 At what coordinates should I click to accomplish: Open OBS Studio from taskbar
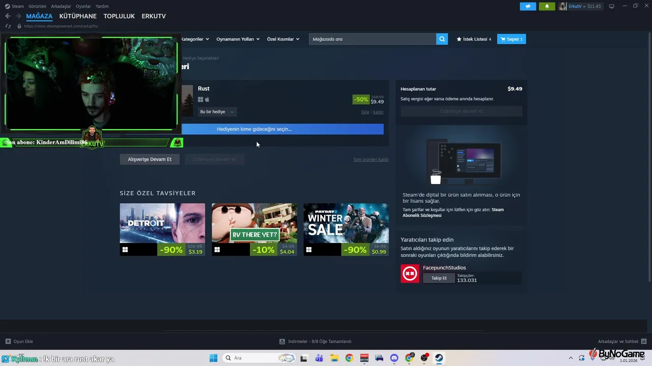(424, 358)
